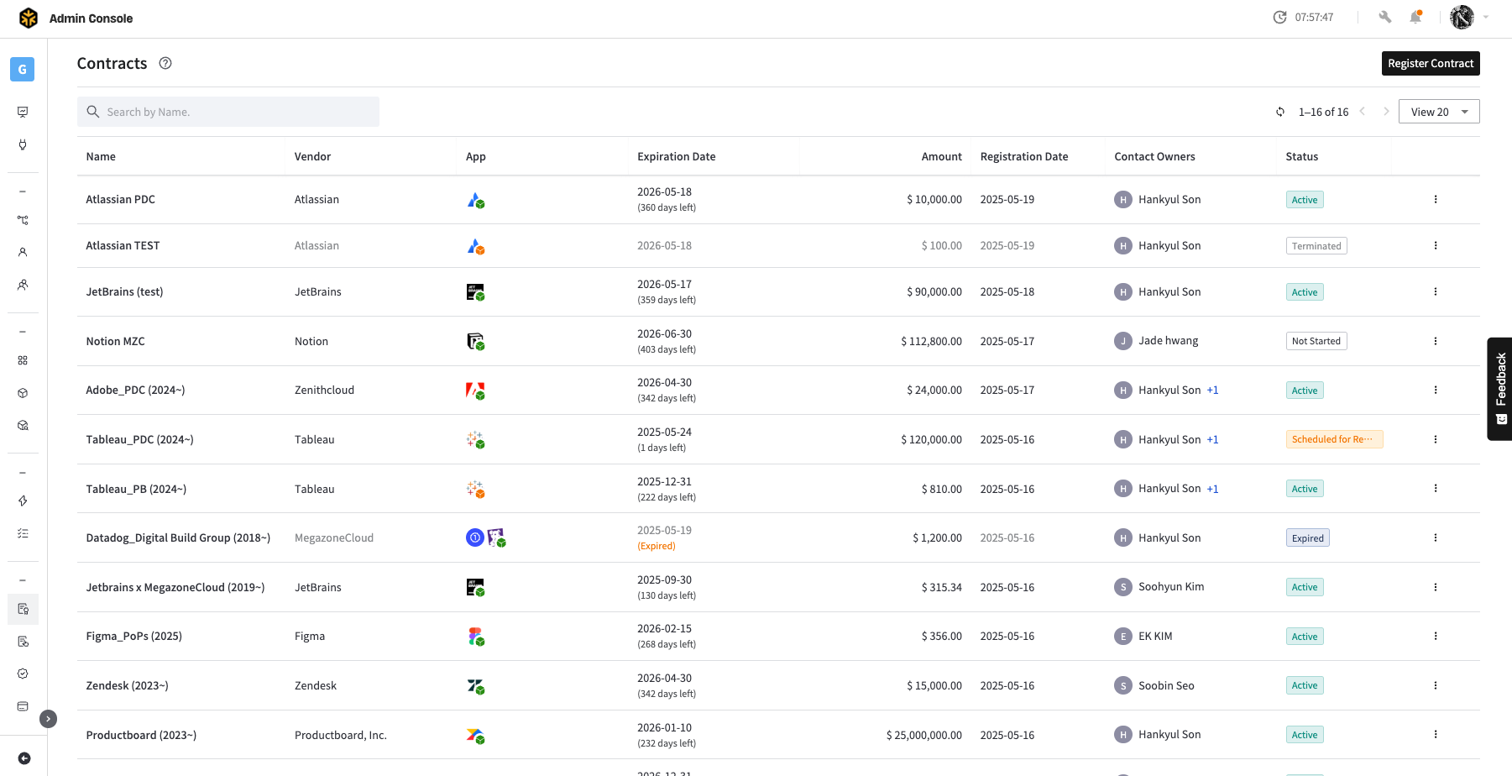Open row menu for Adobe_PDC (2024~)
The width and height of the screenshot is (1512, 776).
tap(1436, 390)
